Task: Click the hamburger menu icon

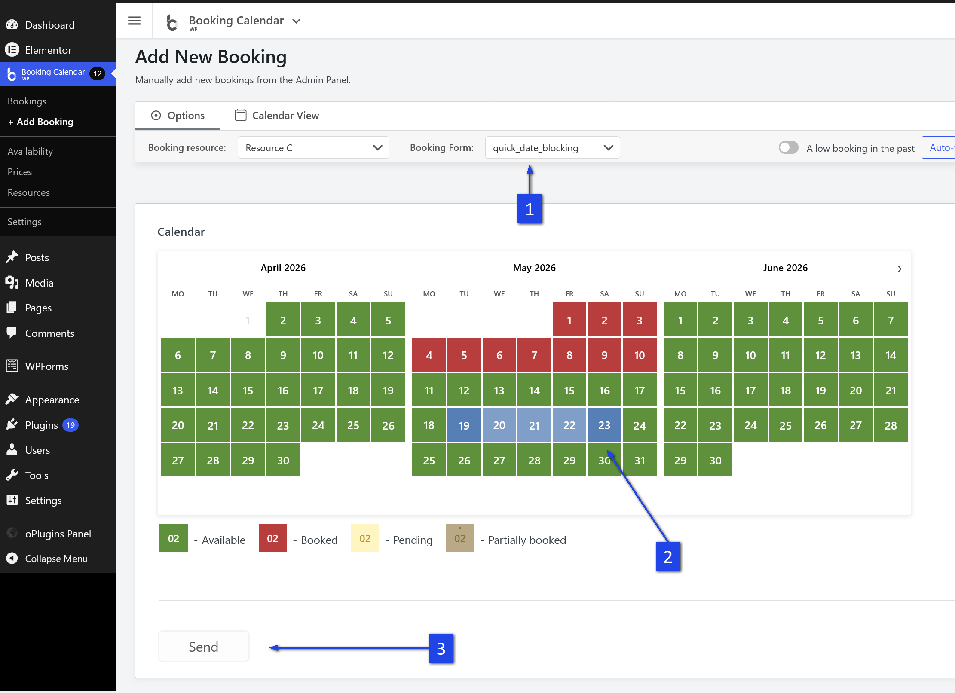Action: [134, 21]
